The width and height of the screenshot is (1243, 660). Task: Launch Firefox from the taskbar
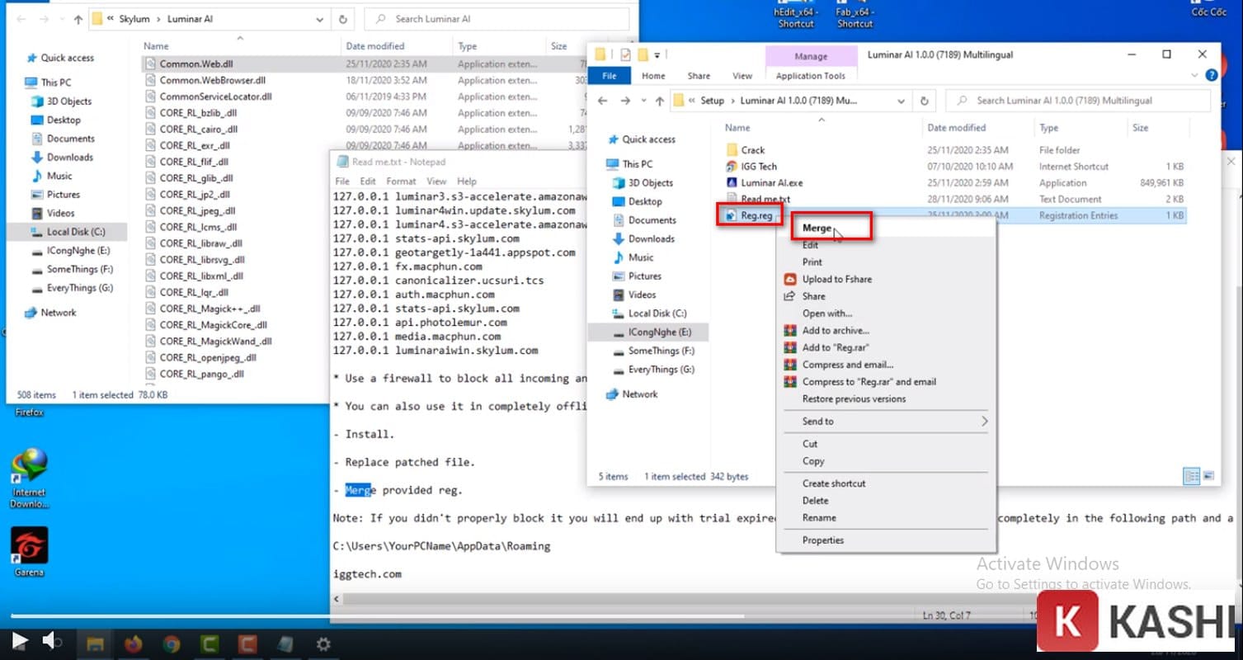[x=134, y=643]
